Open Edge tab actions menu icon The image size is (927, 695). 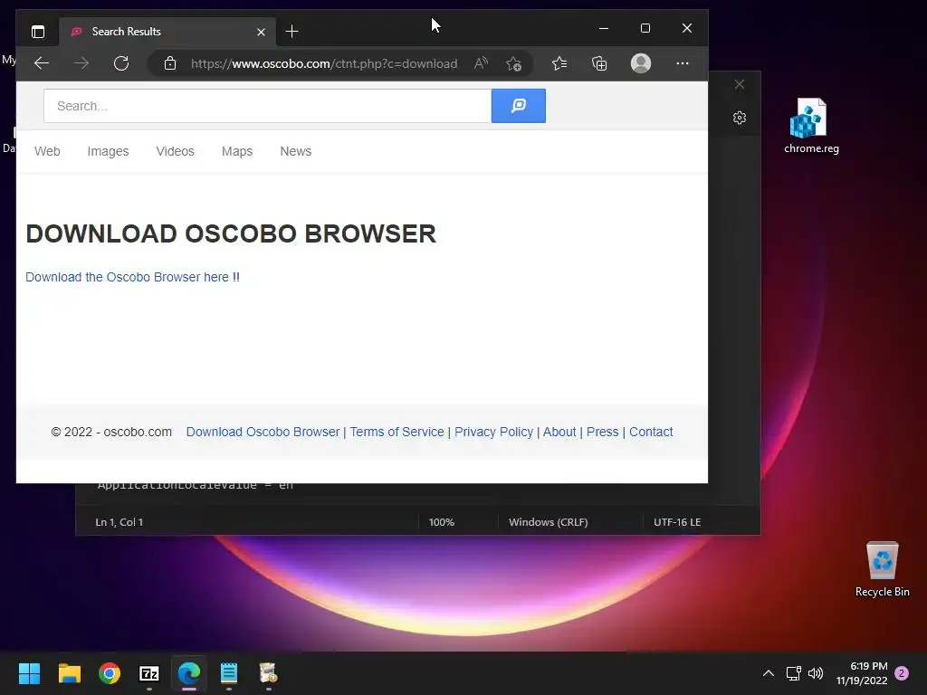38,32
